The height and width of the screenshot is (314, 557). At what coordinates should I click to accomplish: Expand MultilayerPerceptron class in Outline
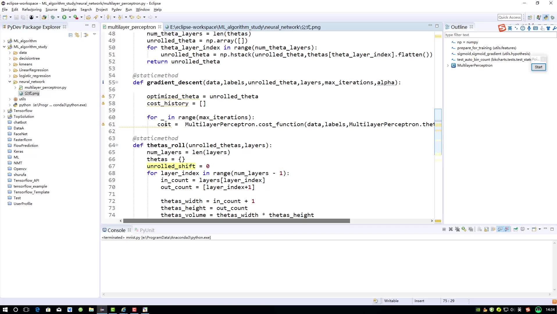(x=448, y=65)
